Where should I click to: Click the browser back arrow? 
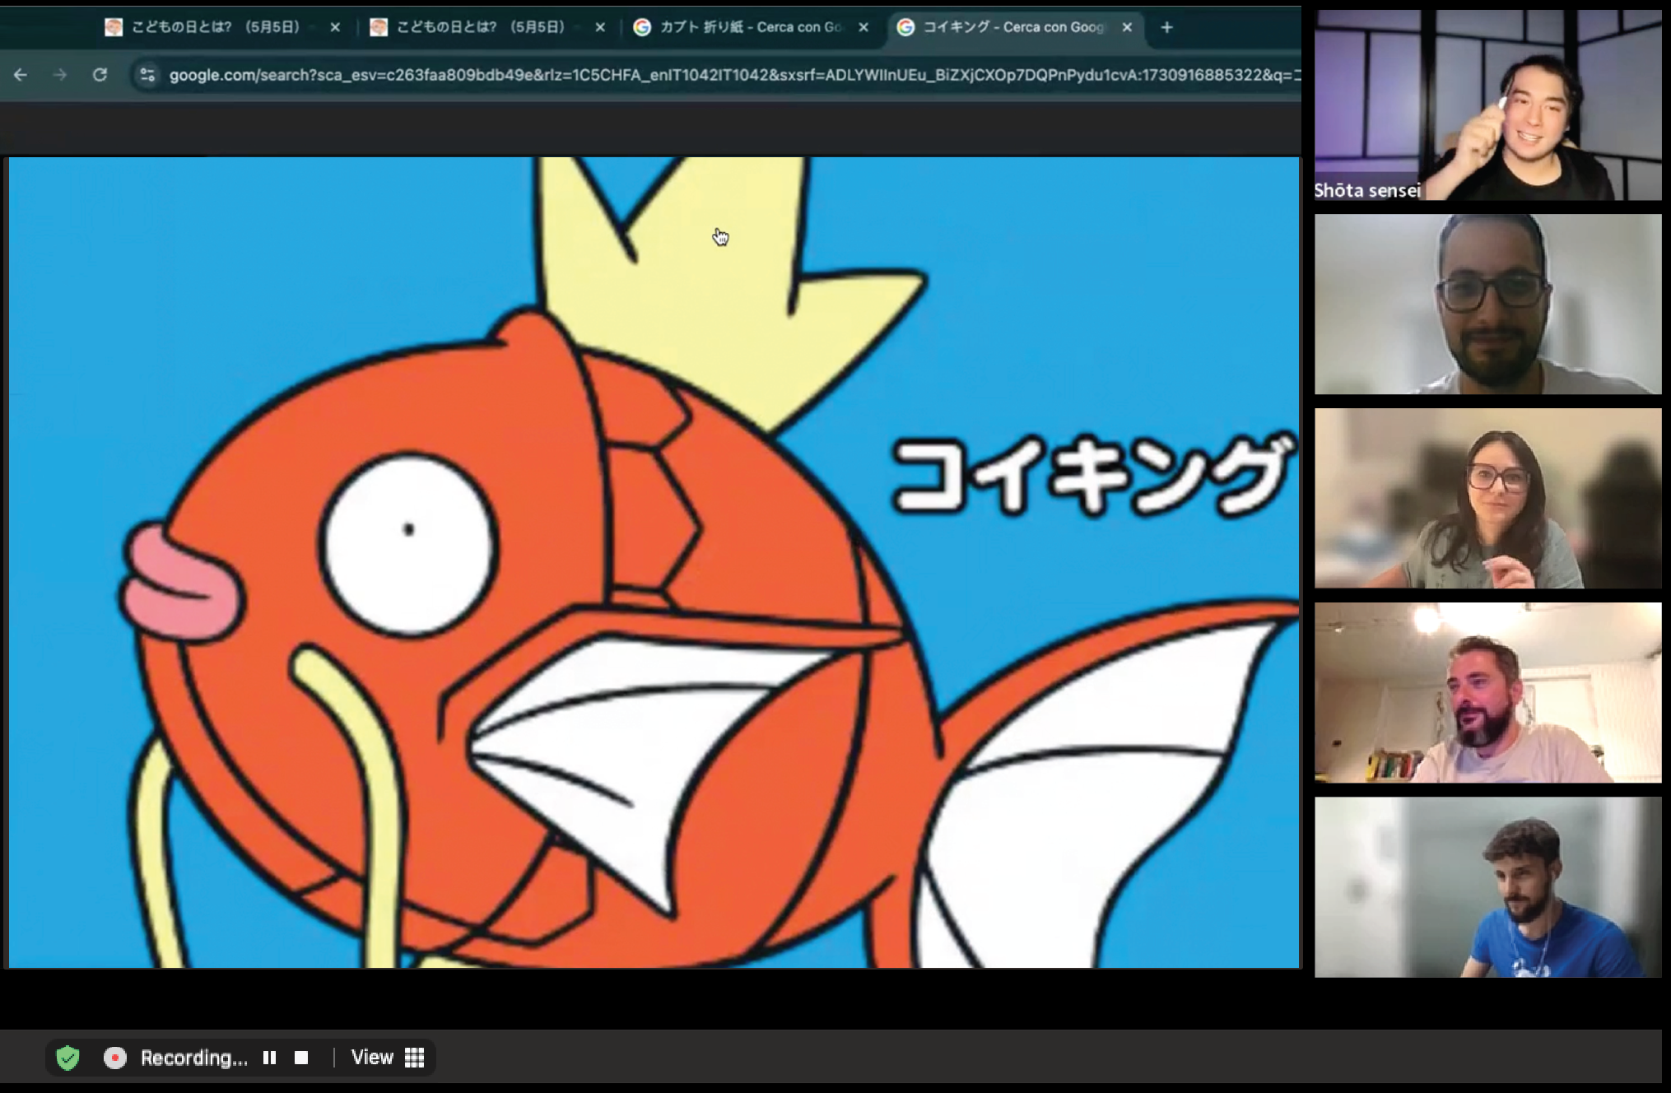(21, 75)
